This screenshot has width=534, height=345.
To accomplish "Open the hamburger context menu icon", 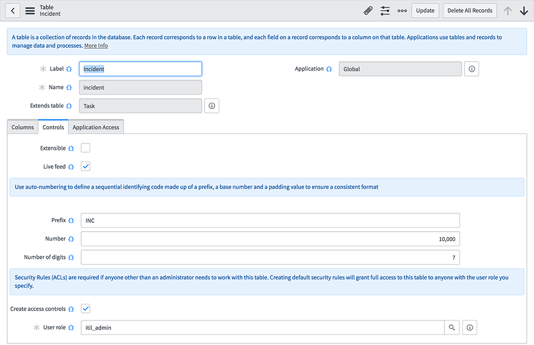I will [30, 11].
